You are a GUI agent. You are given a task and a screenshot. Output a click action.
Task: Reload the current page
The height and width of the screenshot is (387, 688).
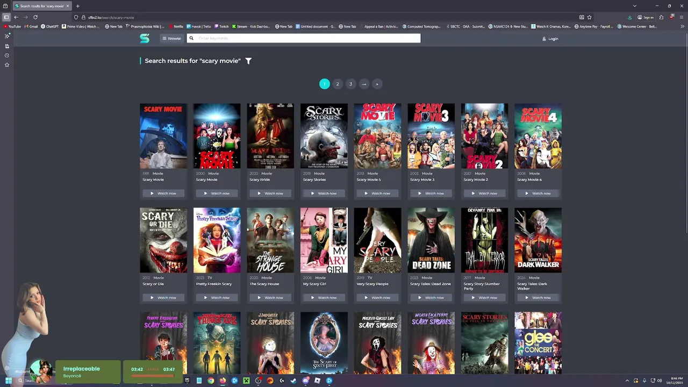(x=35, y=17)
